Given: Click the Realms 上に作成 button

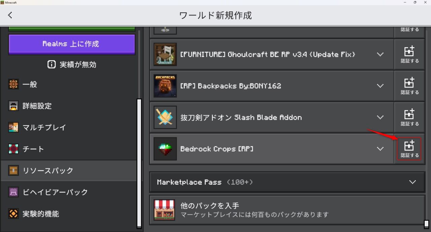Looking at the screenshot, I should tap(72, 44).
